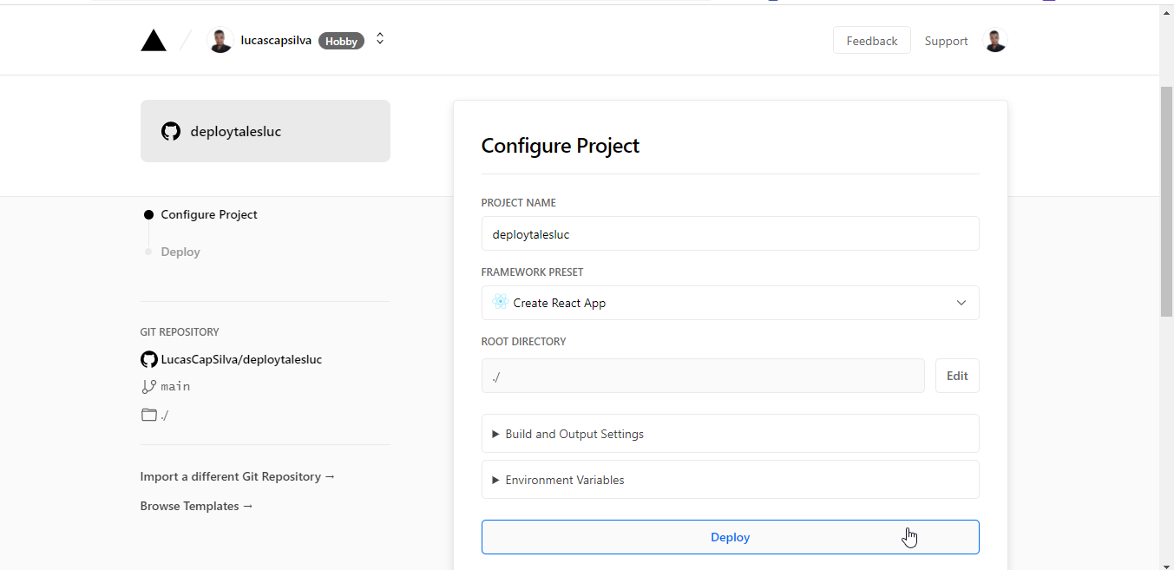Viewport: 1174px width, 570px height.
Task: Expand Build and Output Settings
Action: click(574, 434)
